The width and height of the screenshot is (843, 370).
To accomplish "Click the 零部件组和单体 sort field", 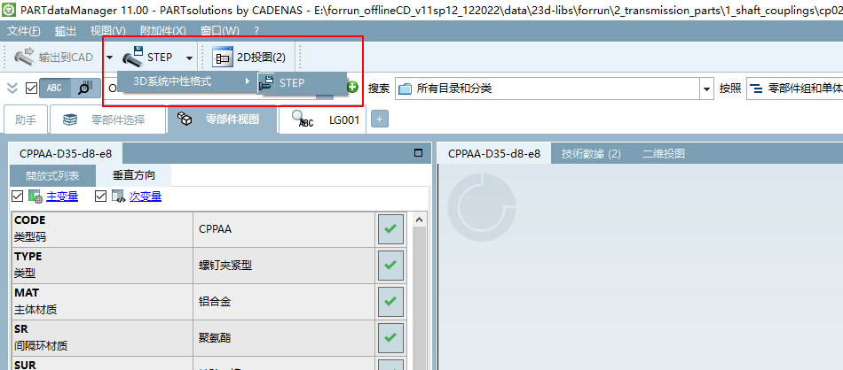I will coord(794,89).
